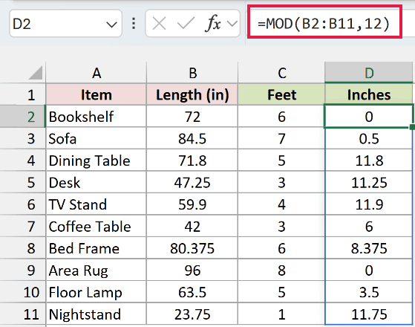Select row 4 header
Image resolution: width=415 pixels, height=327 pixels.
click(23, 161)
